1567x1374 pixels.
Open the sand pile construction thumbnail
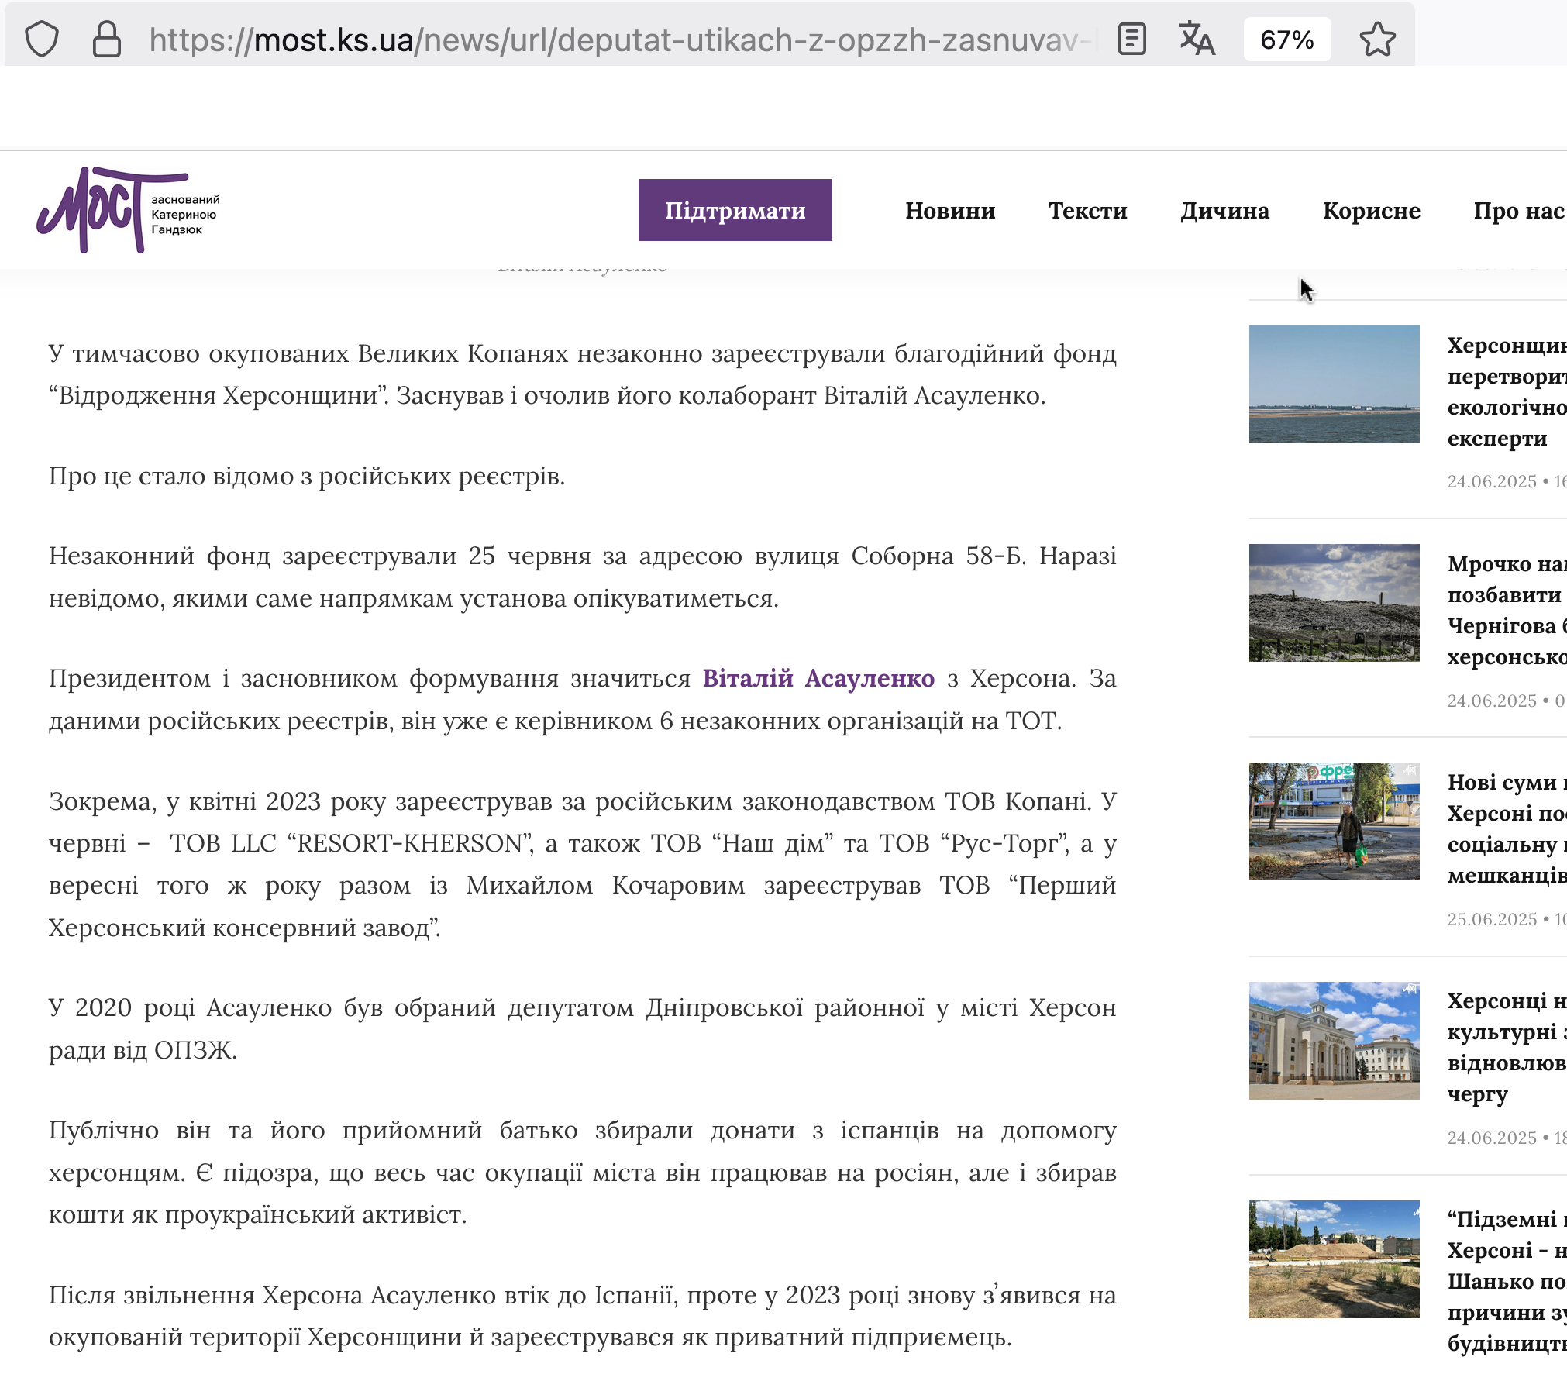1334,1259
